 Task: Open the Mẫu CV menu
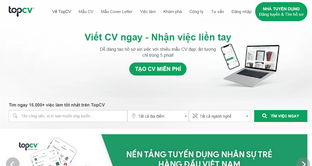tap(86, 12)
